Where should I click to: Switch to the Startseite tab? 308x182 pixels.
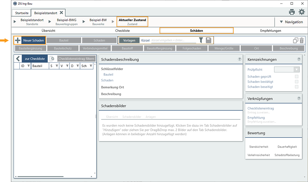point(22,13)
